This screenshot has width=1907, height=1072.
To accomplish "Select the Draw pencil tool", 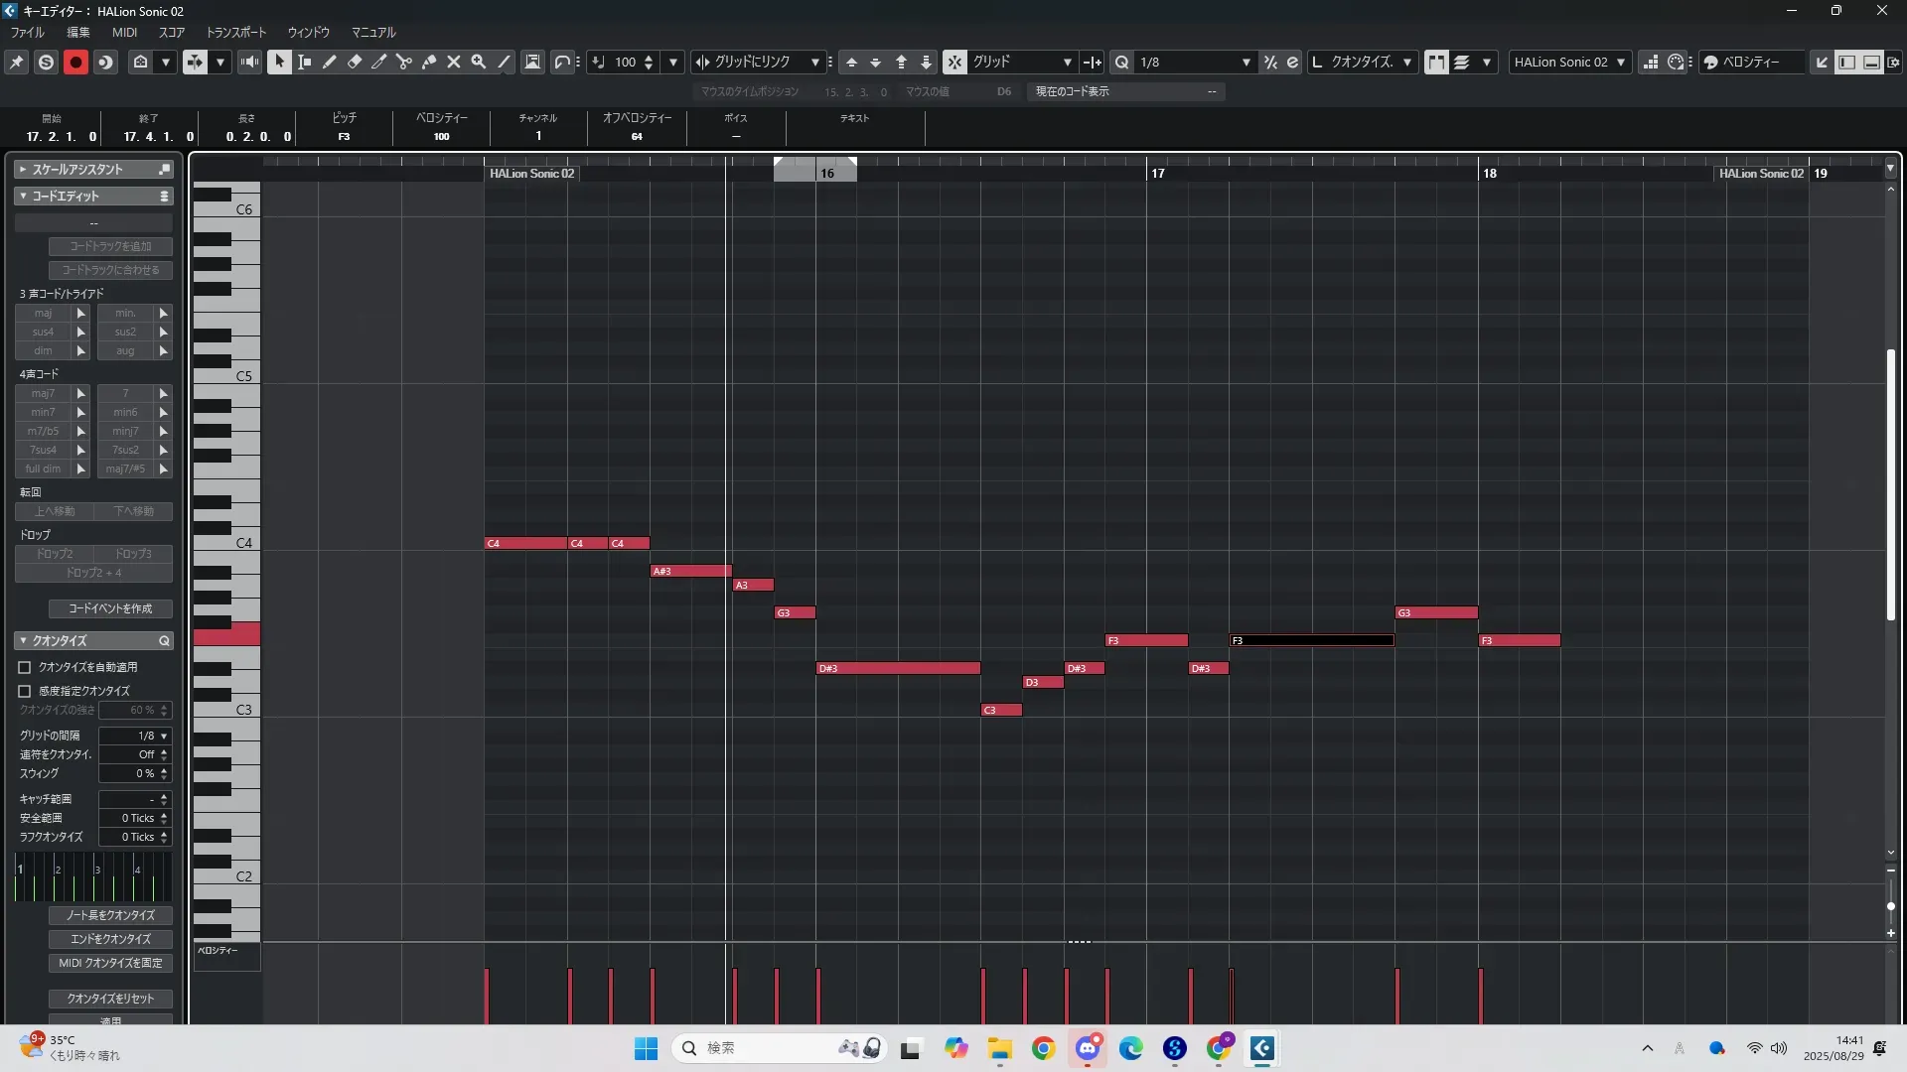I will (329, 62).
